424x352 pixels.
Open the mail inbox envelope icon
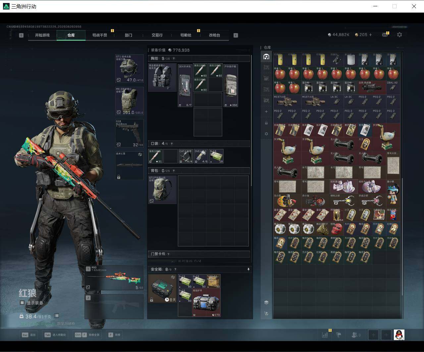pos(385,35)
